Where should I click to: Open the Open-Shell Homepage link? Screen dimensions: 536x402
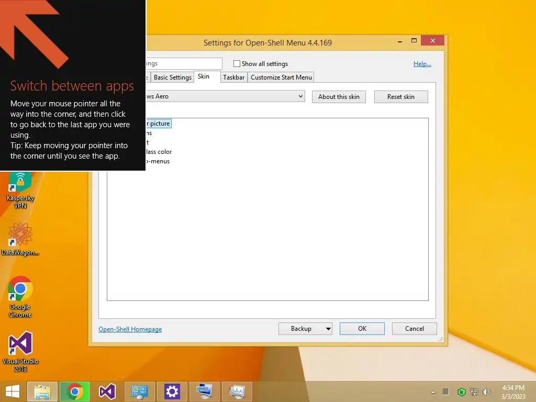tap(130, 329)
